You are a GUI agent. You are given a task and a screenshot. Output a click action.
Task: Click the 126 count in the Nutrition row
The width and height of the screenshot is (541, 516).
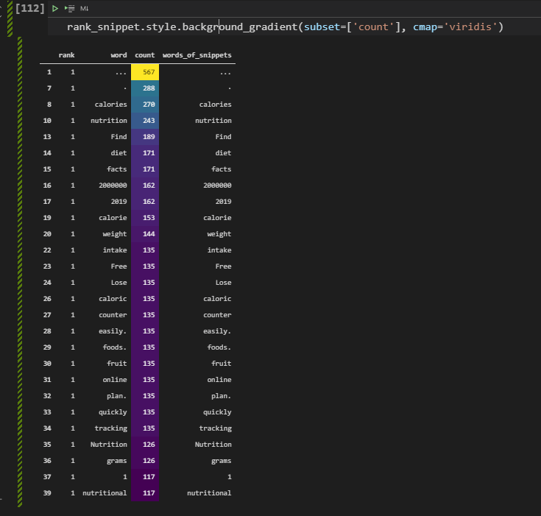(145, 445)
